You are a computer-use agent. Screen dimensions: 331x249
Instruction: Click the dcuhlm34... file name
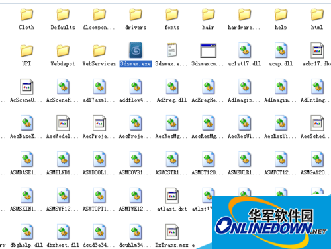pyautogui.click(x=135, y=245)
